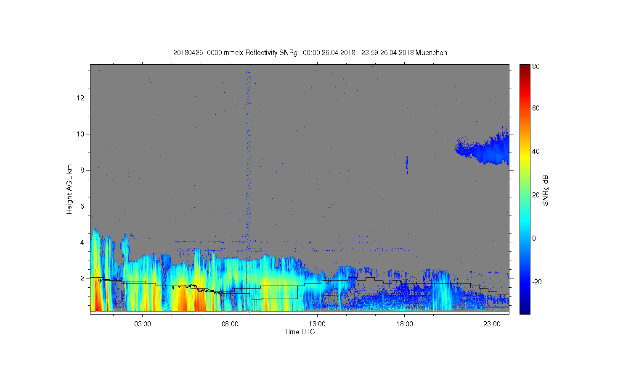
Task: Click the 'Height AGL km' axis label
Action: (x=69, y=189)
